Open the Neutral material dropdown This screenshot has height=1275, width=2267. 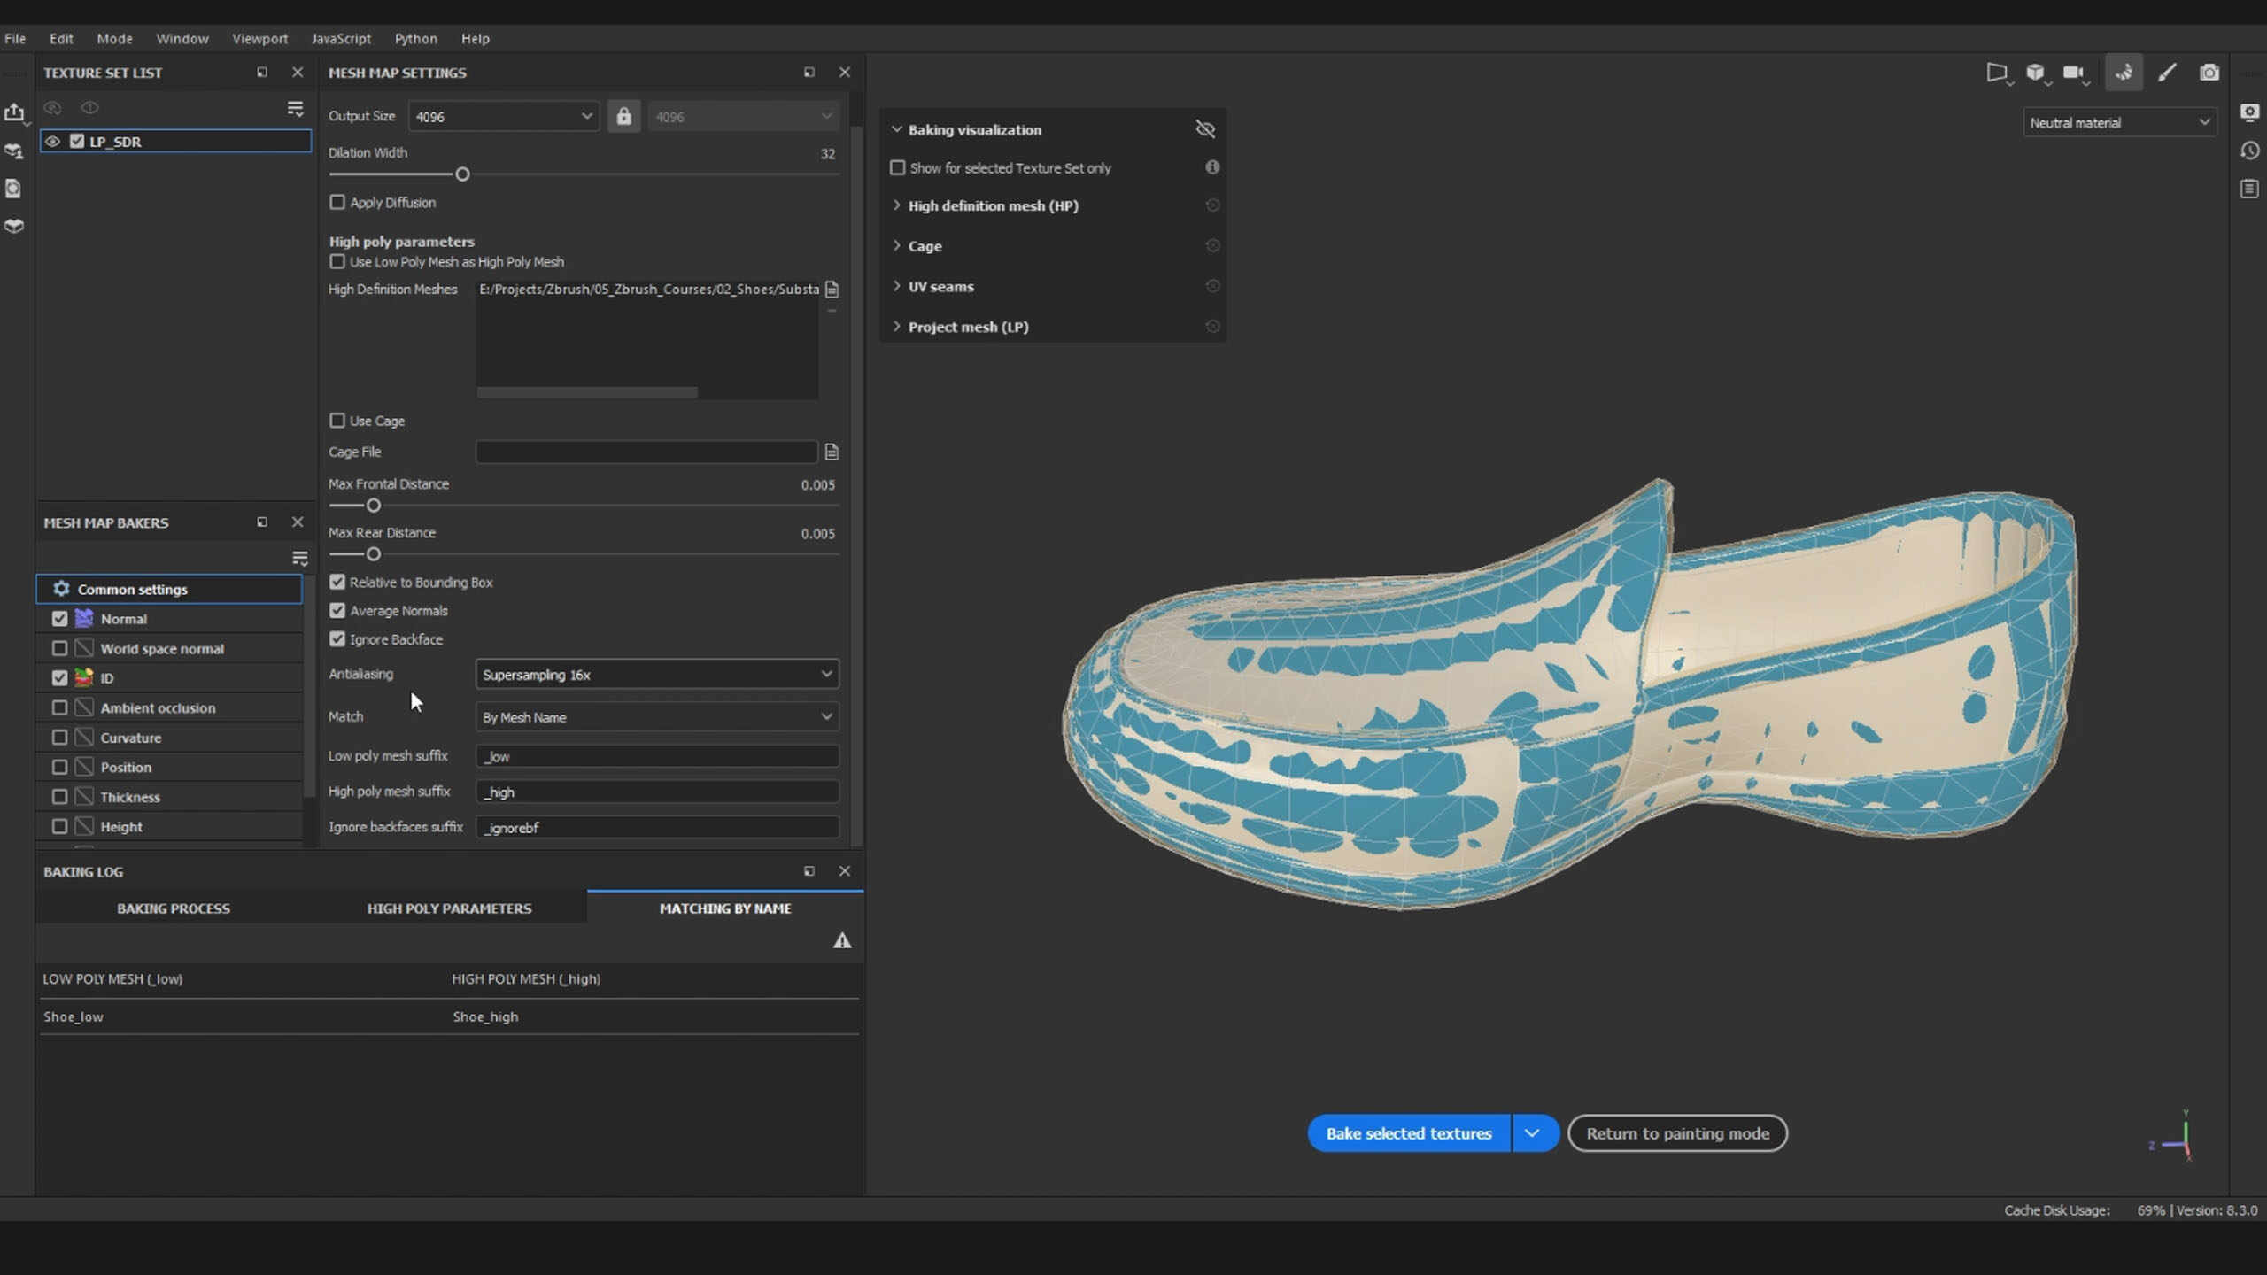click(2119, 123)
